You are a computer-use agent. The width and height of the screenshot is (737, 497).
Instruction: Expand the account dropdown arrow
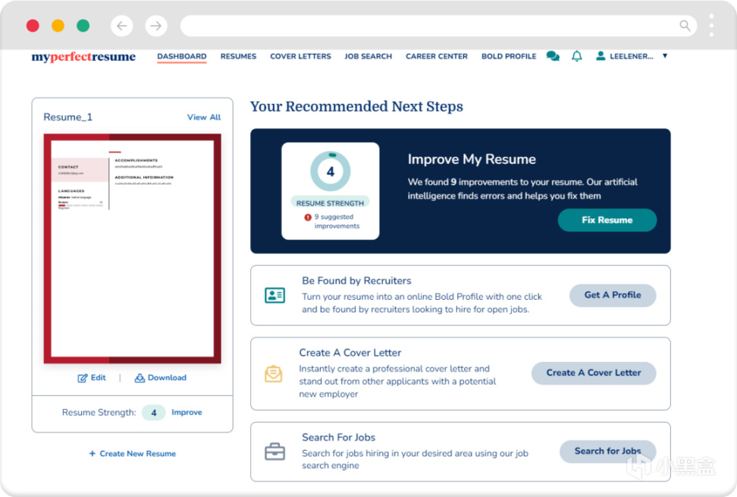665,56
